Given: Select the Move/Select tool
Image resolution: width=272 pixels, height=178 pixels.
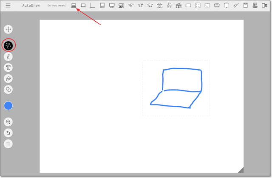Looking at the screenshot, I should tap(8, 29).
